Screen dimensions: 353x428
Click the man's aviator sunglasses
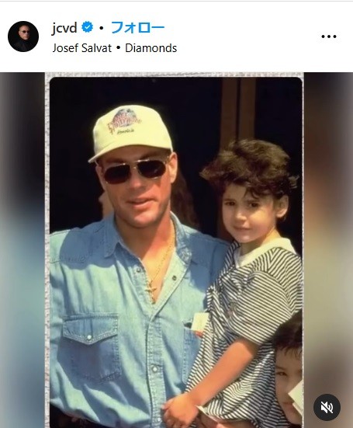135,171
